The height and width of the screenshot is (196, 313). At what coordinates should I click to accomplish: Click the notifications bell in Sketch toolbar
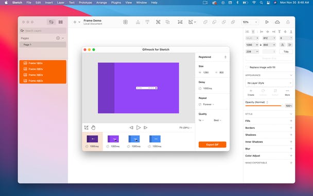click(x=288, y=22)
